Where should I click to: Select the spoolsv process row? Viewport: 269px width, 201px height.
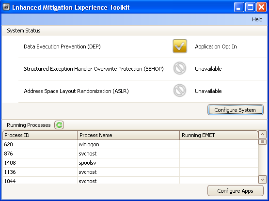(130, 163)
